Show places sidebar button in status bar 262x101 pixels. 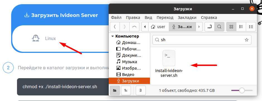[x=115, y=90]
